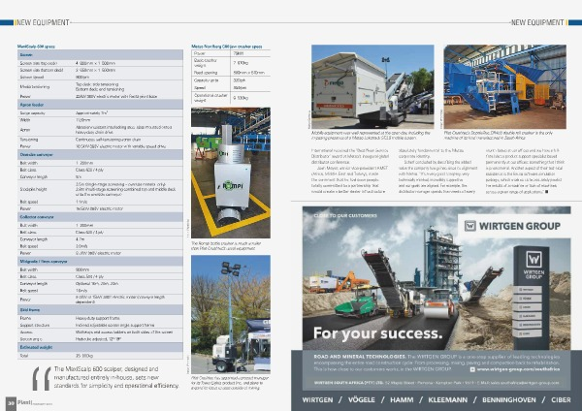Click the arrow icon beside the Wirtgen web address
The height and width of the screenshot is (411, 582).
(x=472, y=369)
